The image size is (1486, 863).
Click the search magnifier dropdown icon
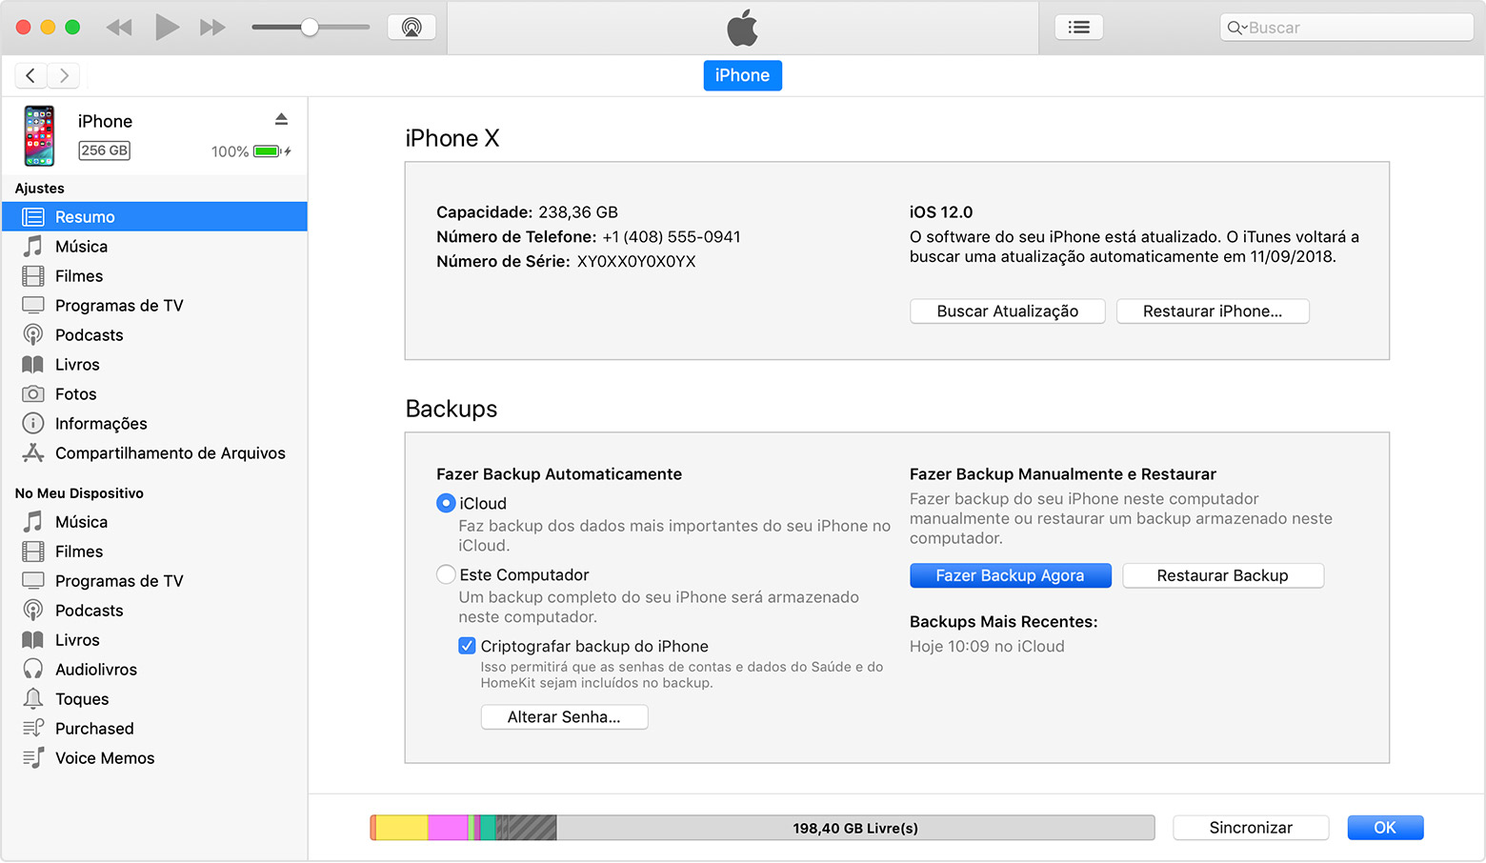[x=1236, y=28]
